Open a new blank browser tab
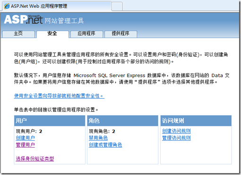Screen dimensions: 241x175 (117, 6)
